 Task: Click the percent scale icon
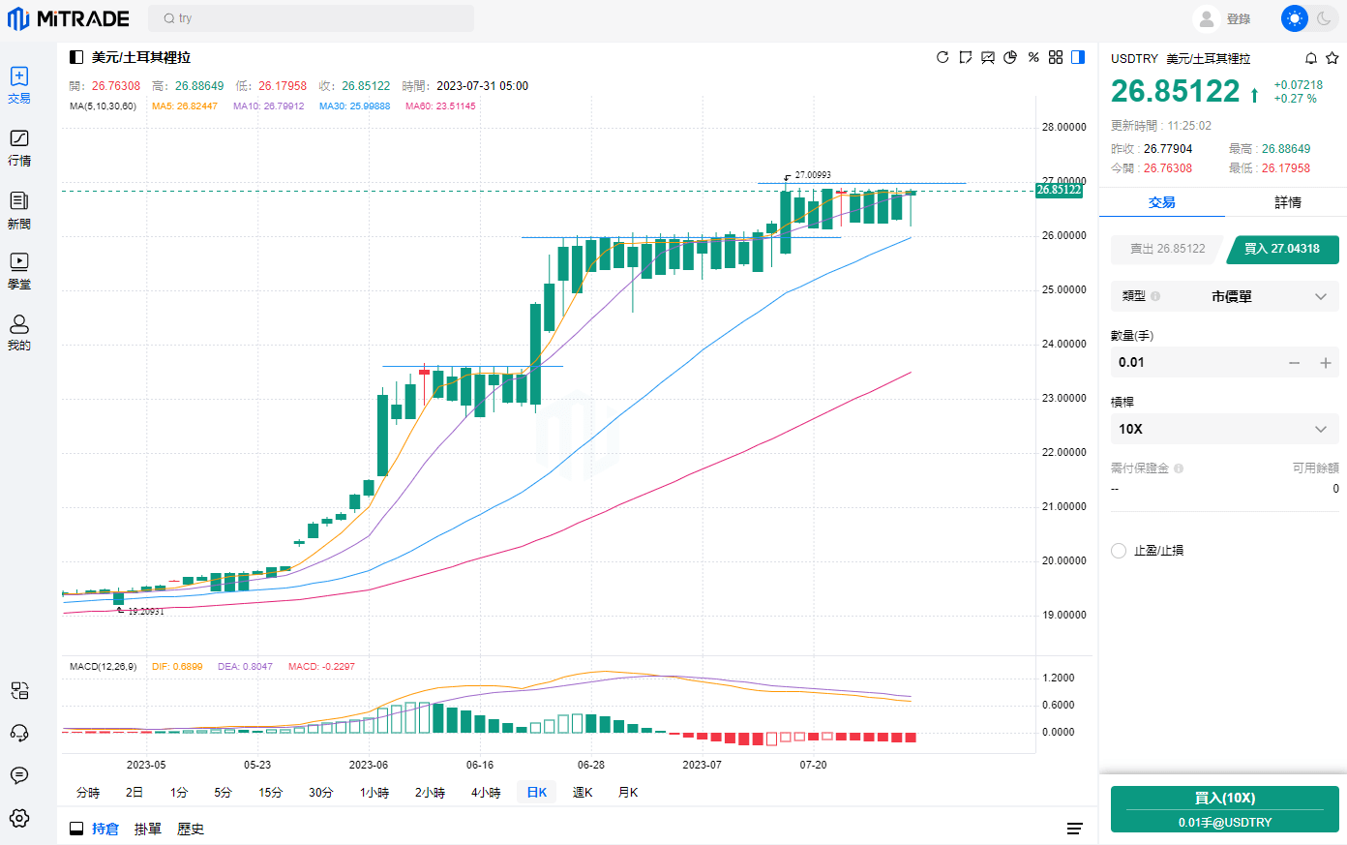1033,57
